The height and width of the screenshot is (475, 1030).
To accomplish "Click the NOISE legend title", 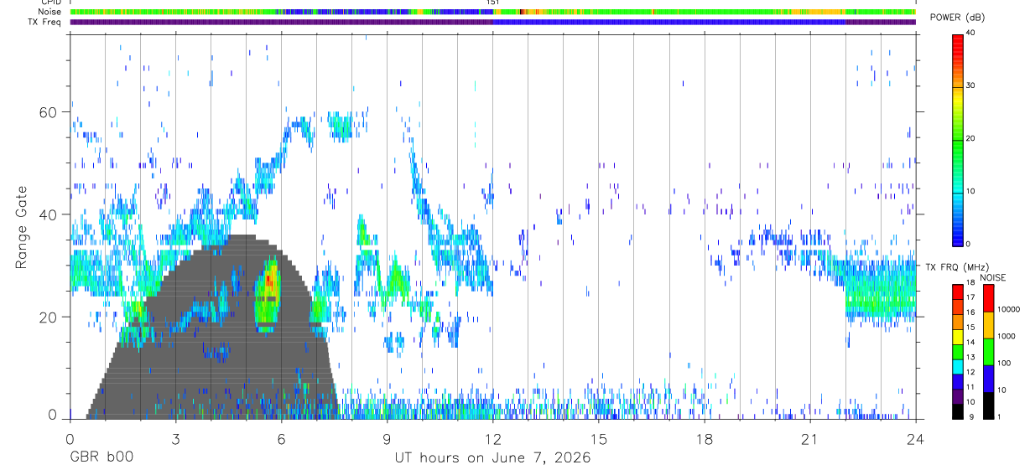I will (993, 277).
